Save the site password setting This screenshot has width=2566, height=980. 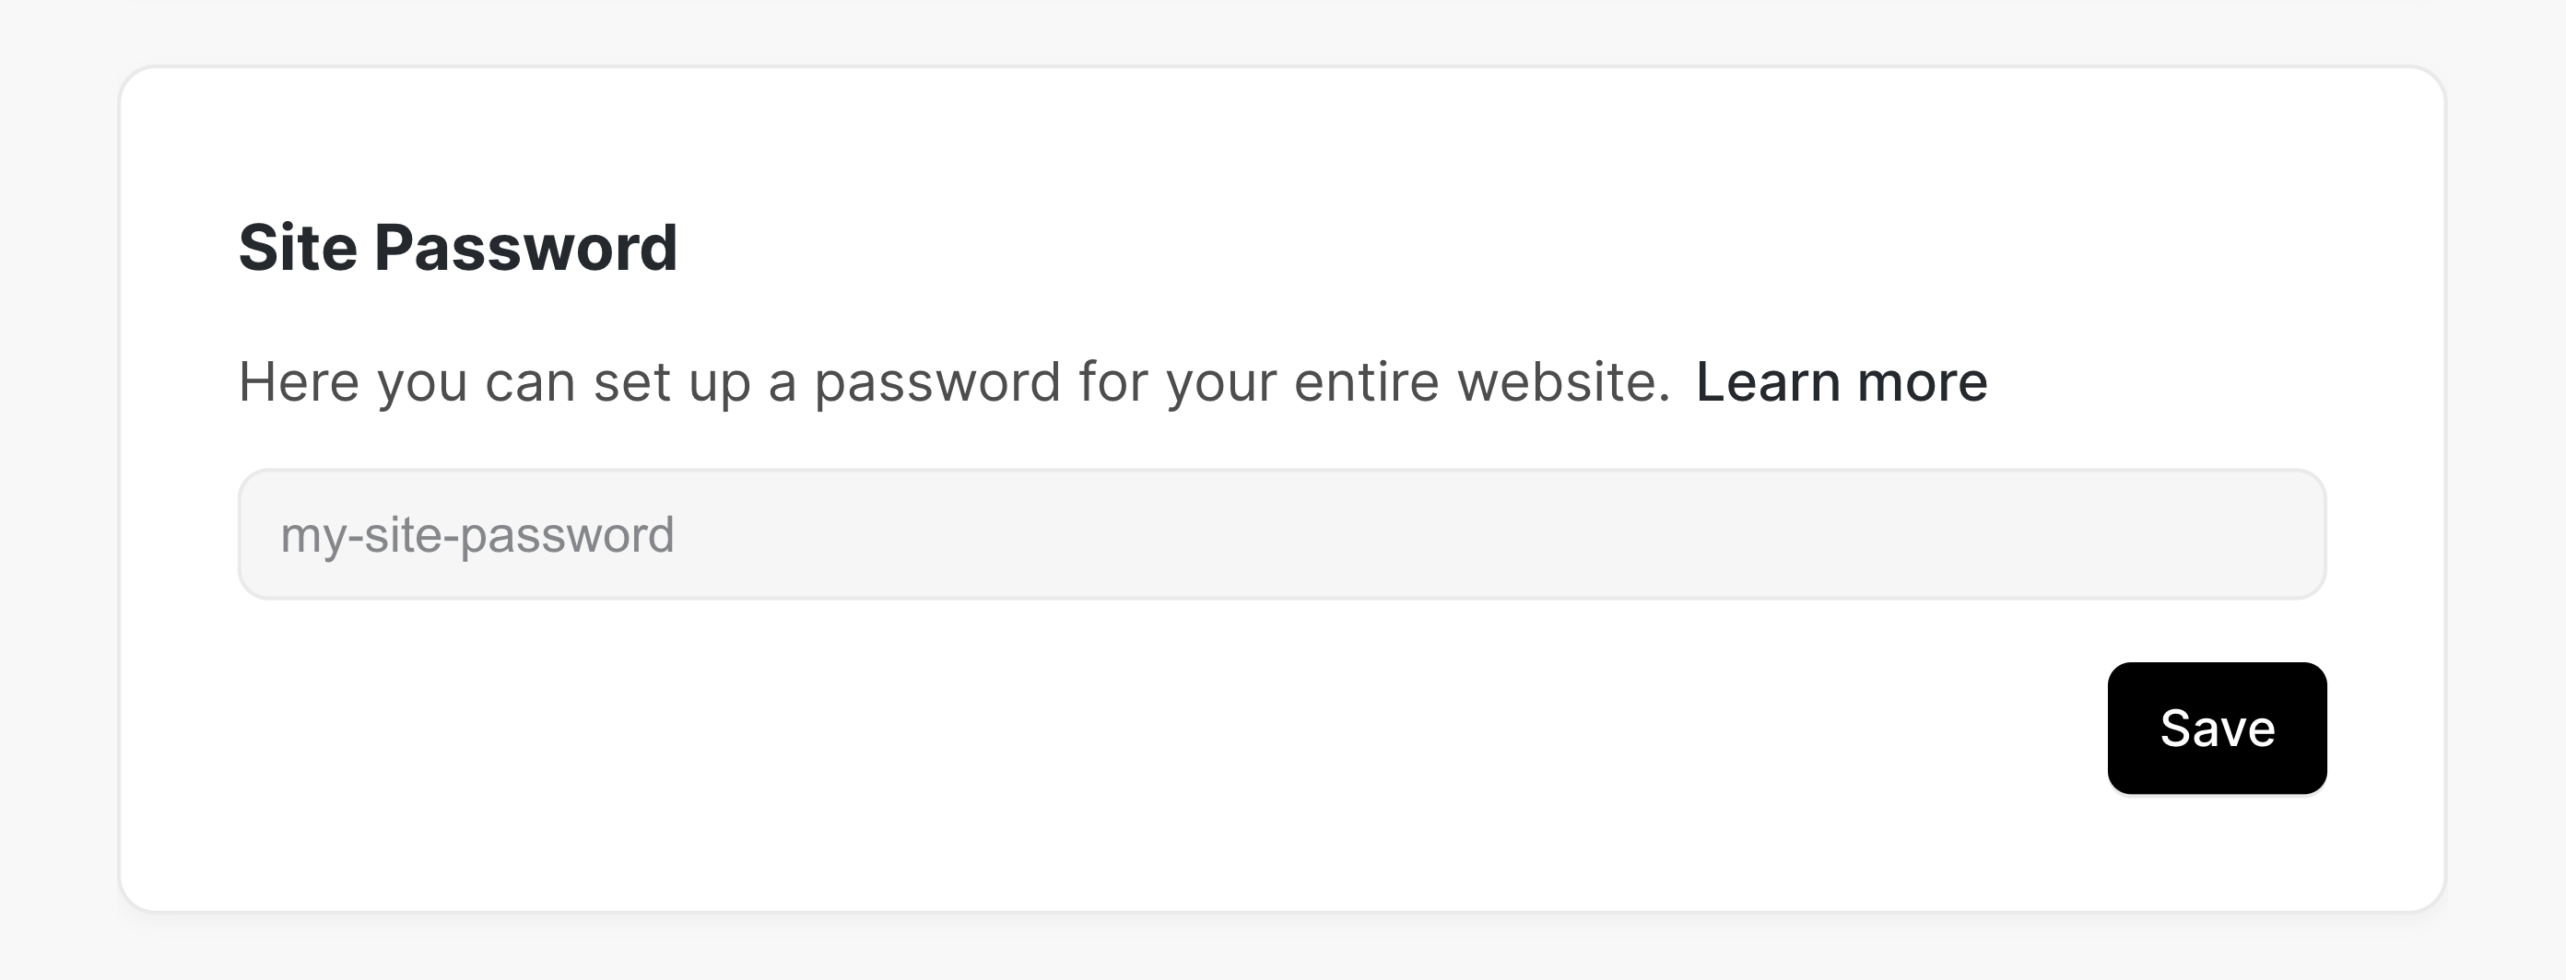coord(2217,729)
